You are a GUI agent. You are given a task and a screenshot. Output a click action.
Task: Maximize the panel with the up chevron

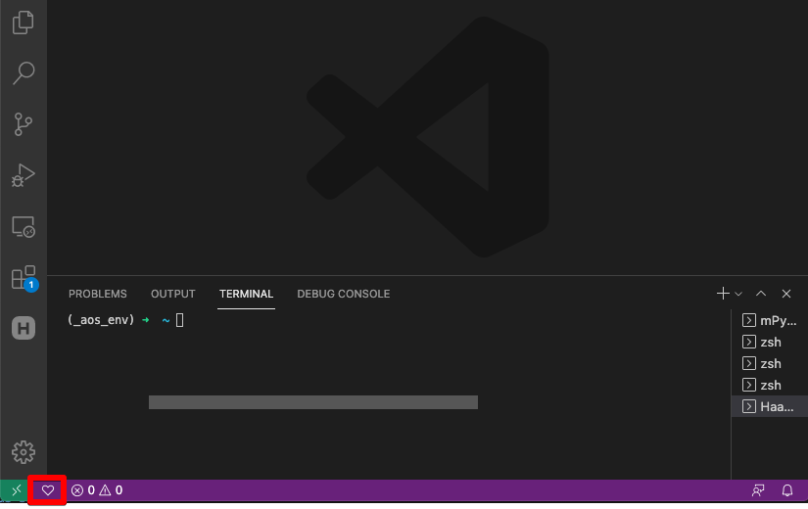(x=761, y=293)
